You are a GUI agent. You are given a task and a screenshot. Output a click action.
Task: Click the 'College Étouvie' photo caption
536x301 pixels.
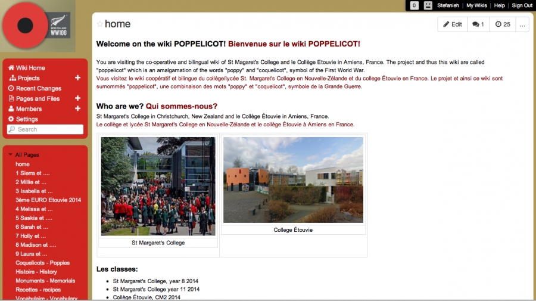(293, 230)
